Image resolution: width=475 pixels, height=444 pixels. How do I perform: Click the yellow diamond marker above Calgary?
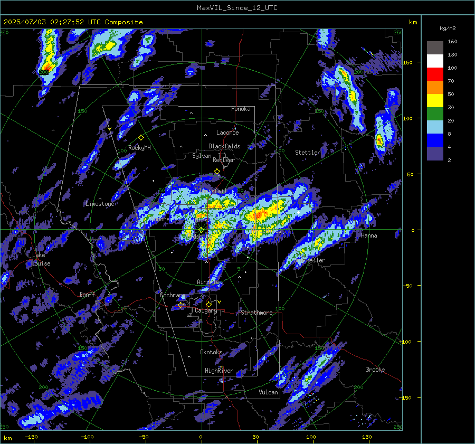(x=208, y=304)
